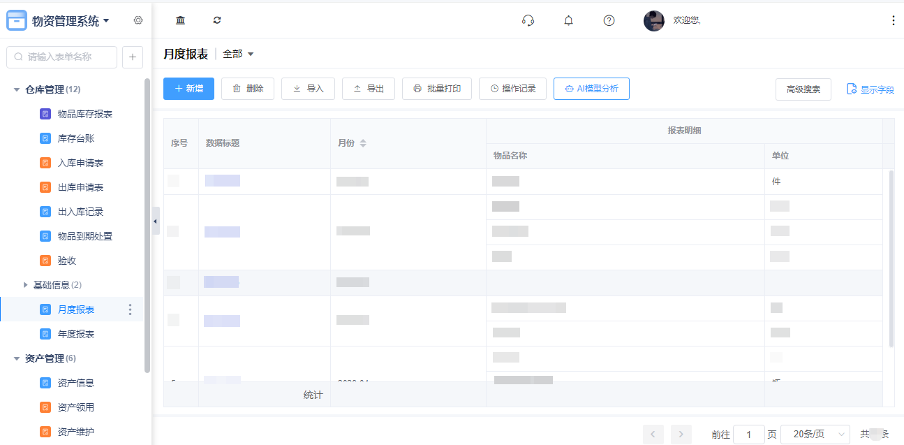Collapse the 仓库管理 tree group
This screenshot has height=445, width=904.
click(x=17, y=89)
